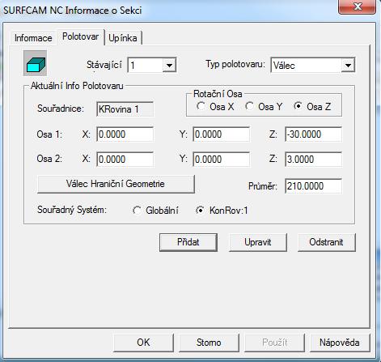Click the Přidat button
Image resolution: width=381 pixels, height=362 pixels.
[x=188, y=242]
